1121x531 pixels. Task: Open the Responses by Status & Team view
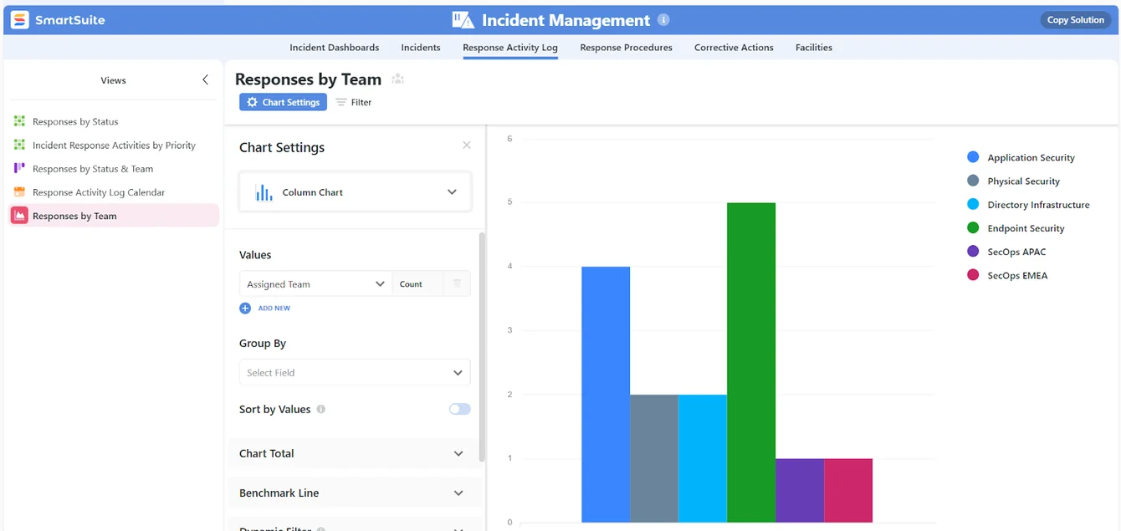(114, 168)
